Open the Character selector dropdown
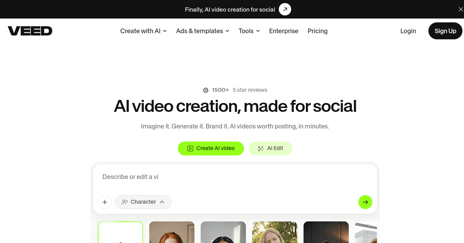 pos(143,202)
